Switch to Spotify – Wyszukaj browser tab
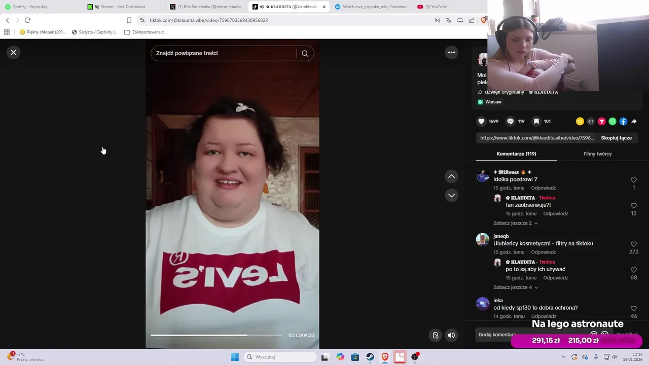The width and height of the screenshot is (649, 365). coord(41,7)
